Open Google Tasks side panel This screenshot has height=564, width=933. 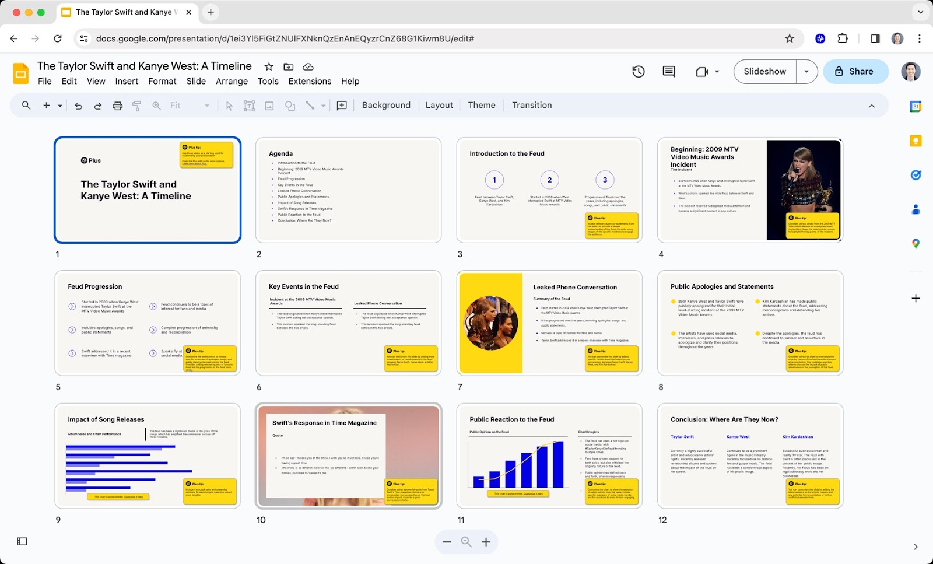(x=916, y=175)
